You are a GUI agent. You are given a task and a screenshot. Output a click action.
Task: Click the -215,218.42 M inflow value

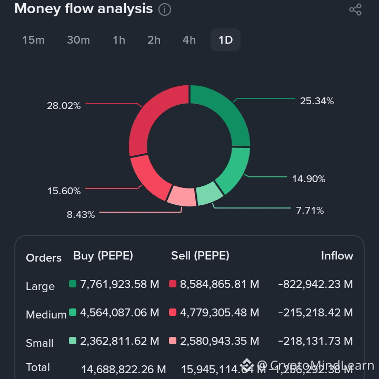point(315,313)
